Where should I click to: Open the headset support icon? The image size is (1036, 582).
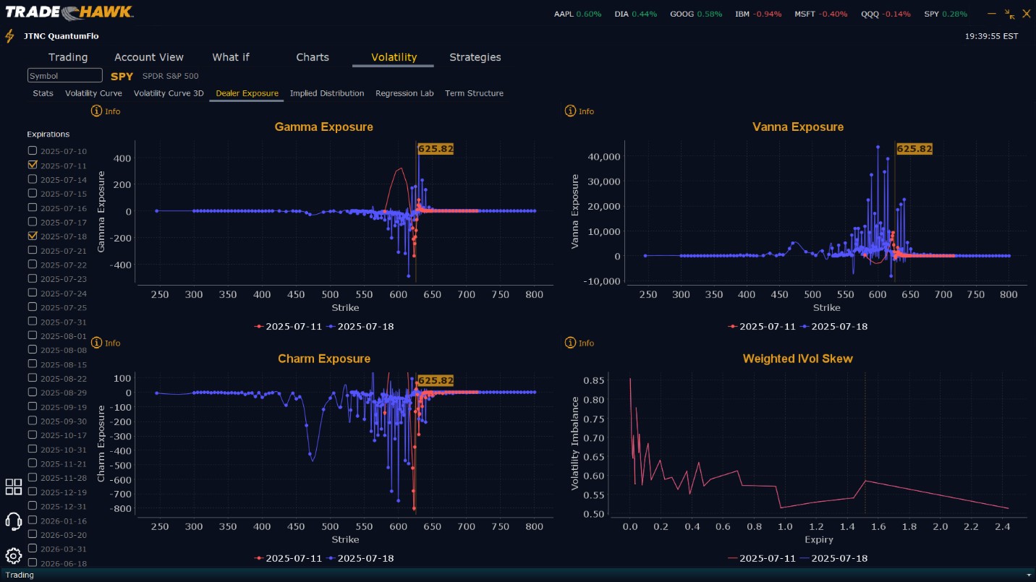click(13, 521)
